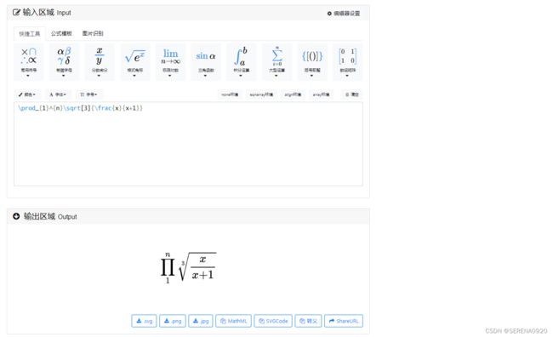Insert the eqnarray environment

click(261, 94)
